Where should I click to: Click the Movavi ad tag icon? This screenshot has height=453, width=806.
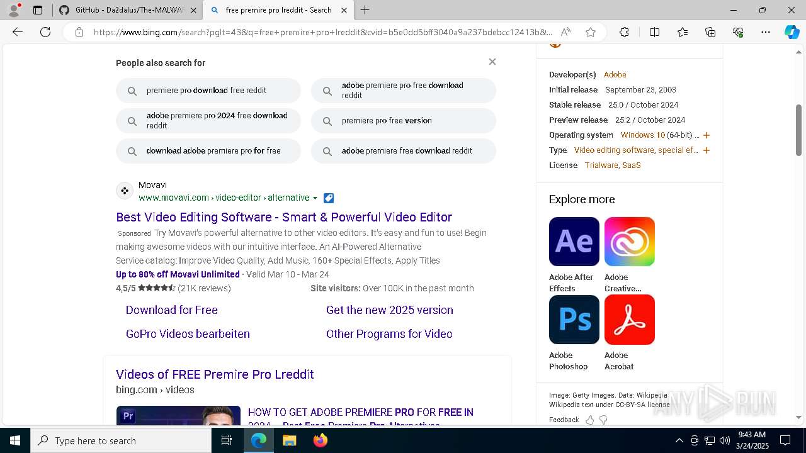[329, 198]
